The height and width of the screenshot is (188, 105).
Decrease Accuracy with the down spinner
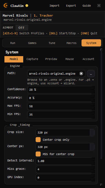pos(93,100)
